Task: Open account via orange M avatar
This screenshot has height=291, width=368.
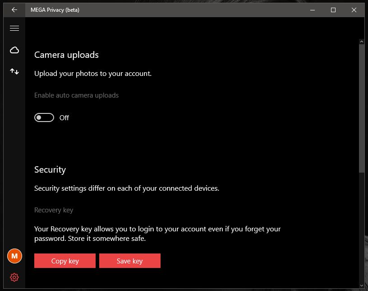Action: [x=14, y=256]
